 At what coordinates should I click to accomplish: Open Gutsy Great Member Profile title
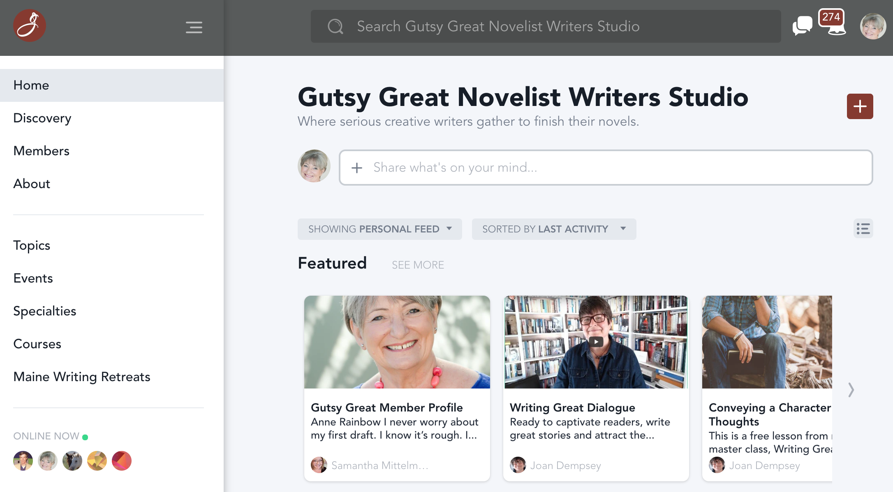pyautogui.click(x=386, y=407)
